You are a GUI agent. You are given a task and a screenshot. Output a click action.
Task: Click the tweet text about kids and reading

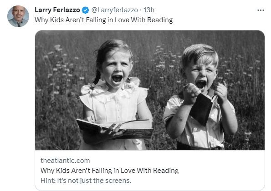point(103,20)
